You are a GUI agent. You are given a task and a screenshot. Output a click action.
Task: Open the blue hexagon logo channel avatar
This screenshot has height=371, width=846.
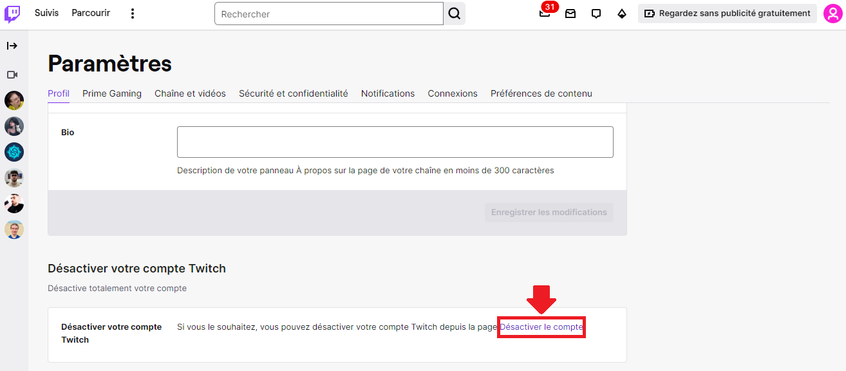[14, 152]
